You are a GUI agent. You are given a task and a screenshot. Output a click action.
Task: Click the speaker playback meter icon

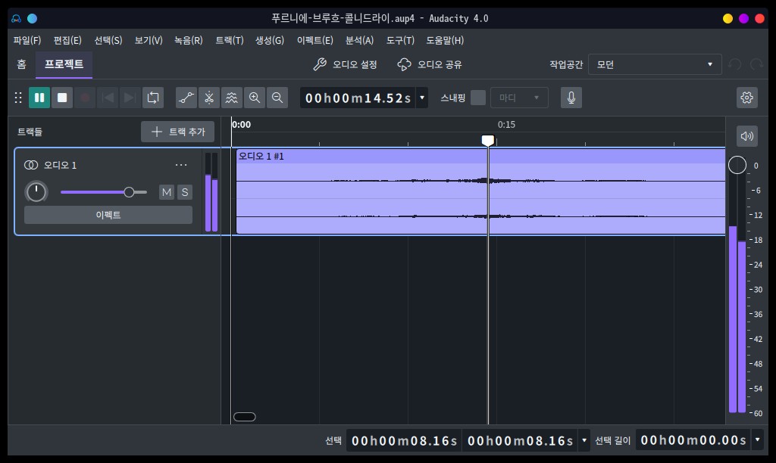coord(746,136)
